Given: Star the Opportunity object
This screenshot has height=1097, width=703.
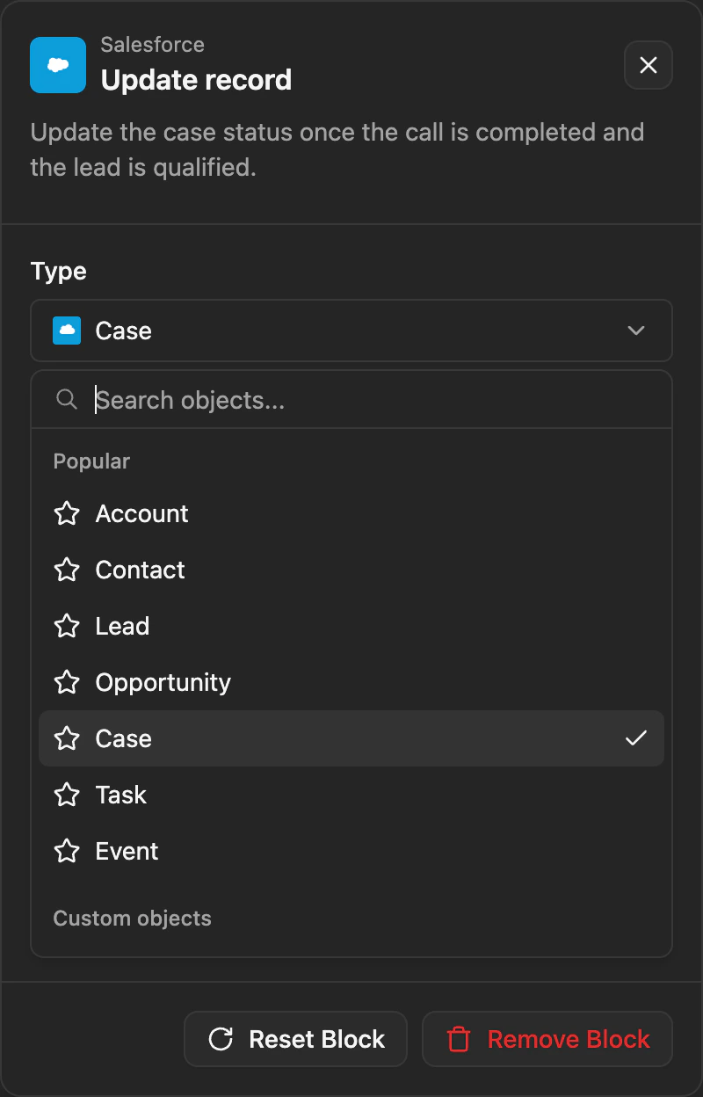Looking at the screenshot, I should point(67,682).
